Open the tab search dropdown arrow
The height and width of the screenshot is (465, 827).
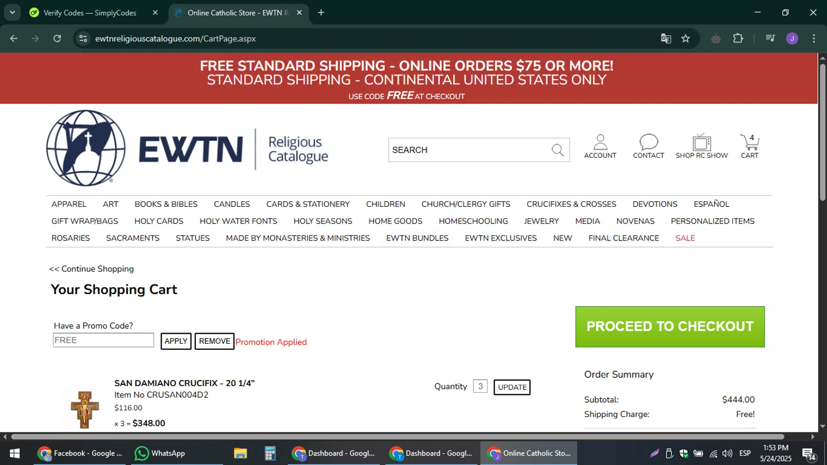[x=12, y=13]
